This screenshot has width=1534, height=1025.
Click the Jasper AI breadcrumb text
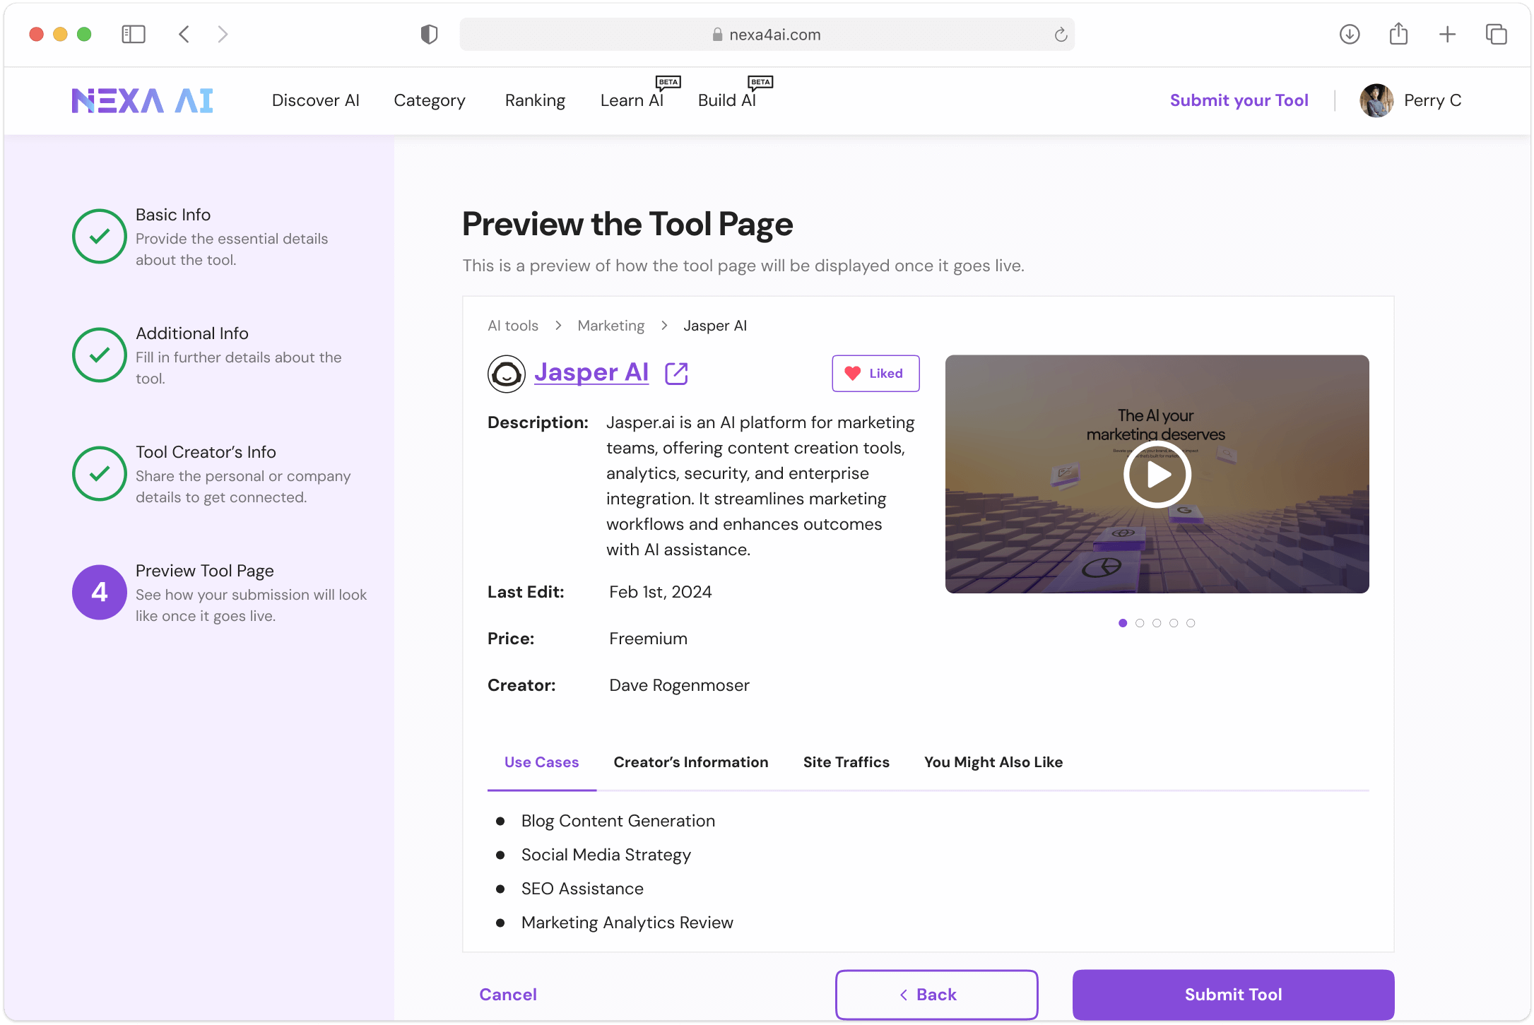715,326
